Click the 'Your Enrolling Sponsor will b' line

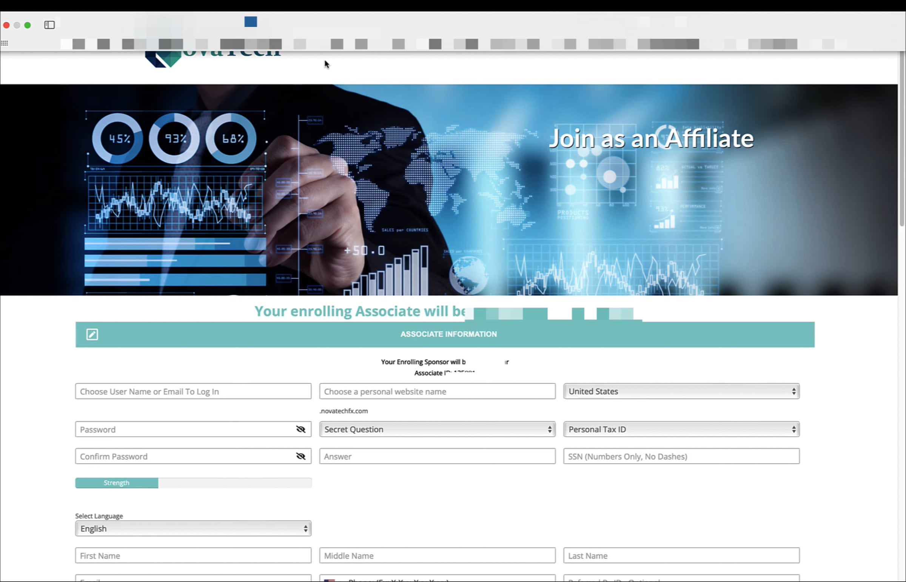(x=423, y=362)
